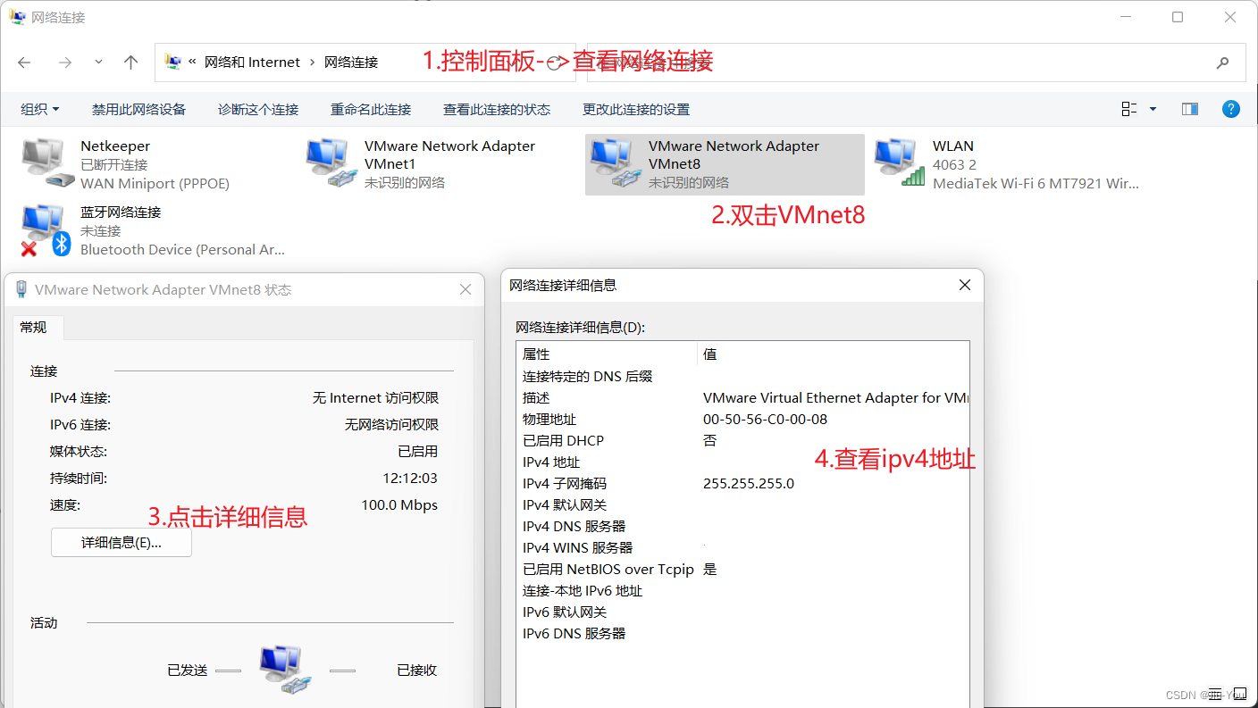This screenshot has height=708, width=1258.
Task: Click the 属性 column header
Action: [x=607, y=354]
